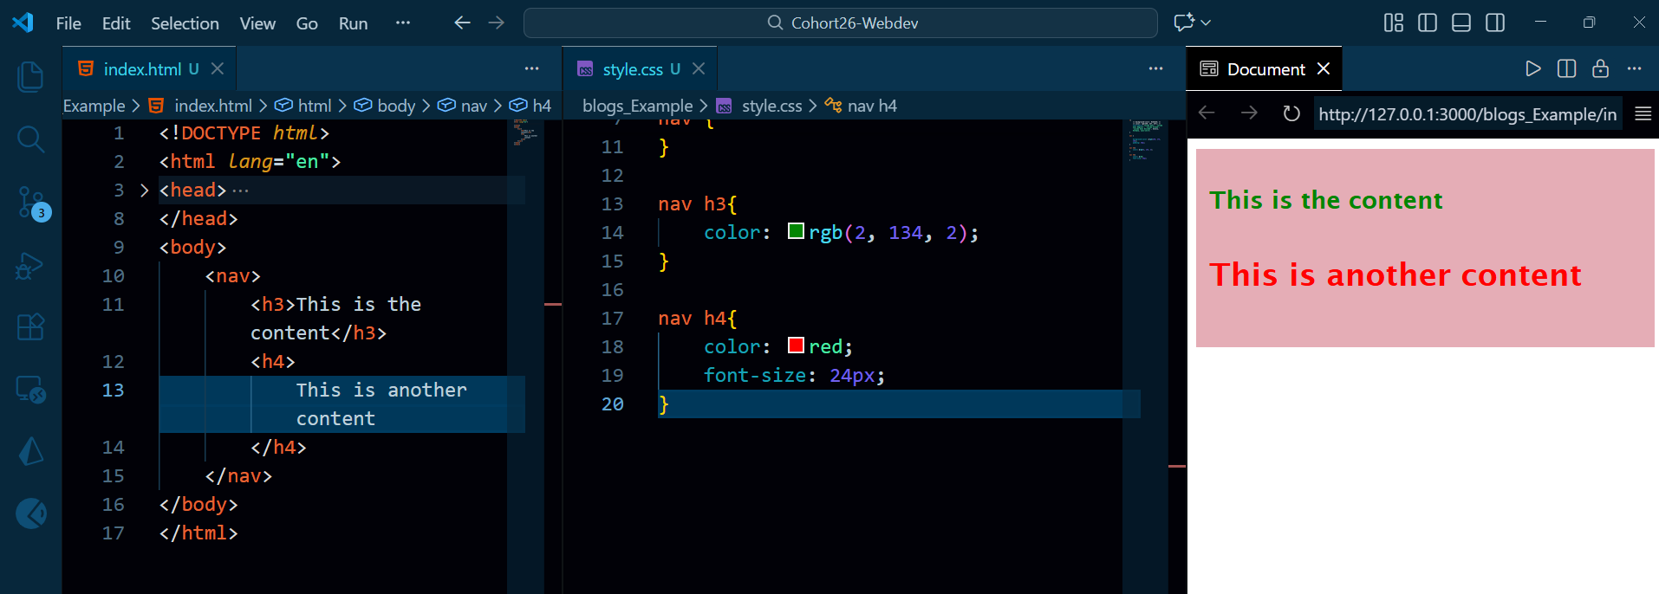Open blogs_Example breadcrumb folder

[x=637, y=106]
